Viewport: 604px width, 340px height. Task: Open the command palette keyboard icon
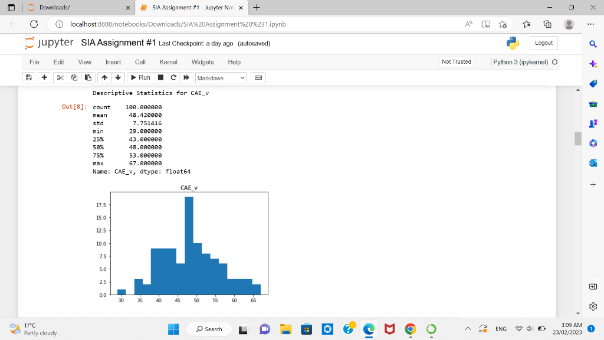pos(258,77)
